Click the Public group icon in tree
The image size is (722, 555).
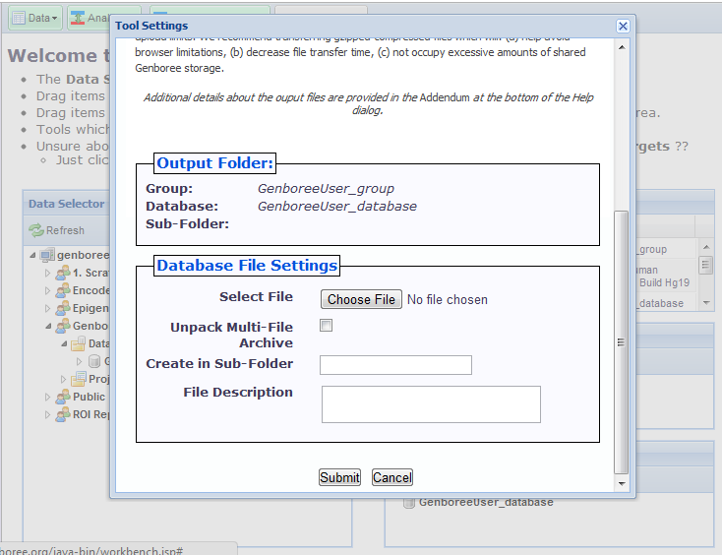(x=62, y=397)
